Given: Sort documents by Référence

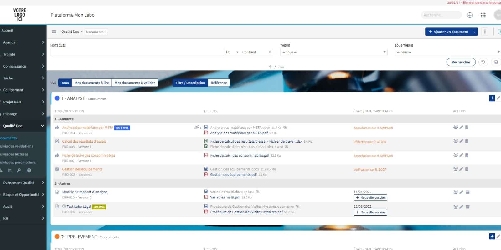Looking at the screenshot, I should [x=219, y=83].
